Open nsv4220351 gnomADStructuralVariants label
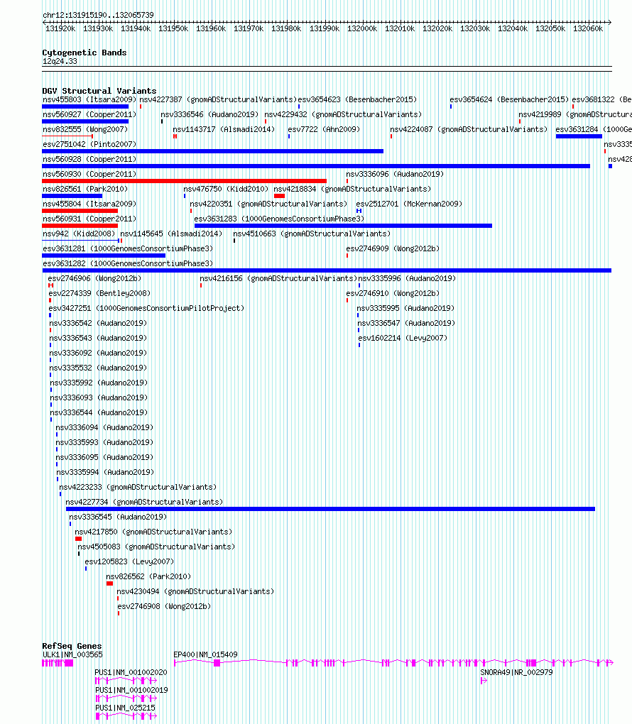Image resolution: width=632 pixels, height=724 pixels. (269, 204)
